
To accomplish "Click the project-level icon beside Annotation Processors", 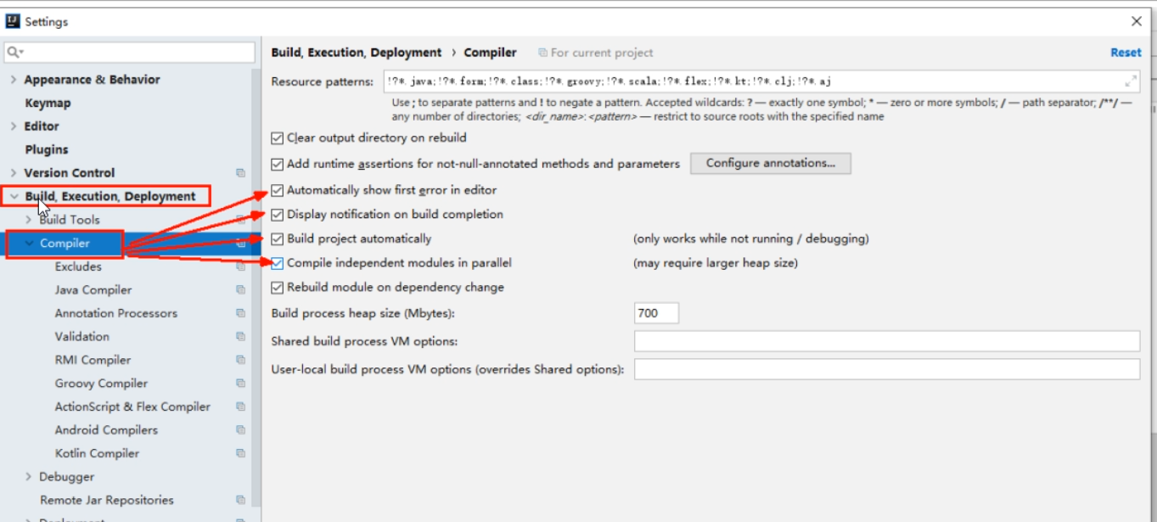I will pyautogui.click(x=241, y=313).
